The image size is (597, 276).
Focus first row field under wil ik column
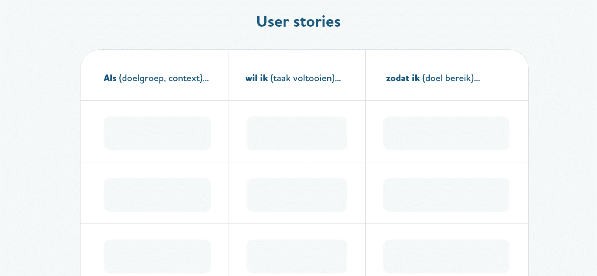[297, 133]
